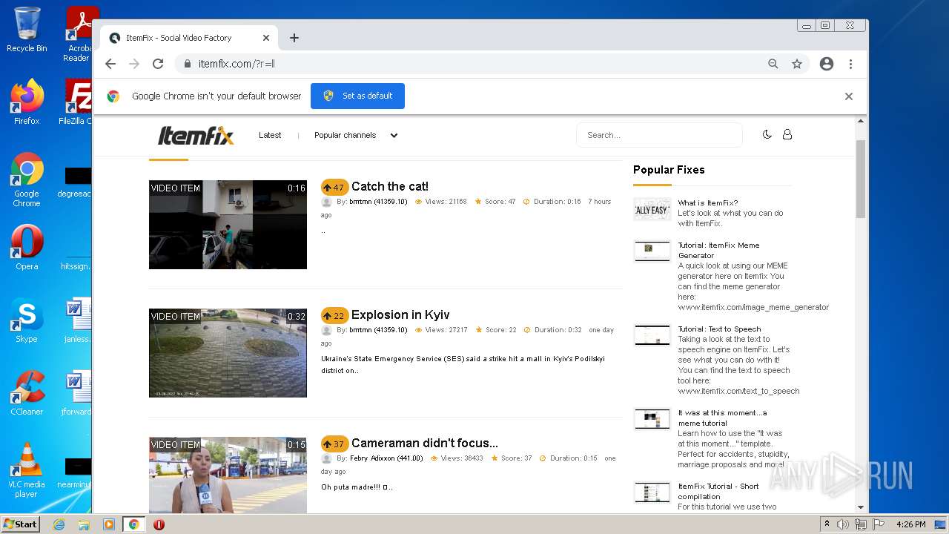949x534 pixels.
Task: Click the Short compilation tutorial thumbnail
Action: 652,492
